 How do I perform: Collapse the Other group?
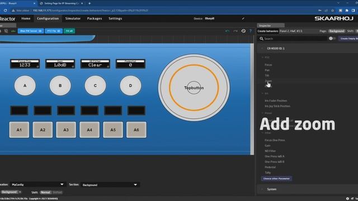point(262,133)
